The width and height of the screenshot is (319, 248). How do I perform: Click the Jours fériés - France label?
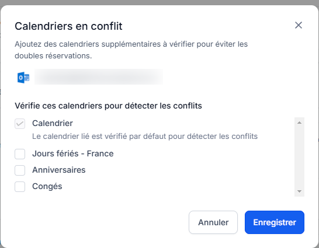coord(73,153)
